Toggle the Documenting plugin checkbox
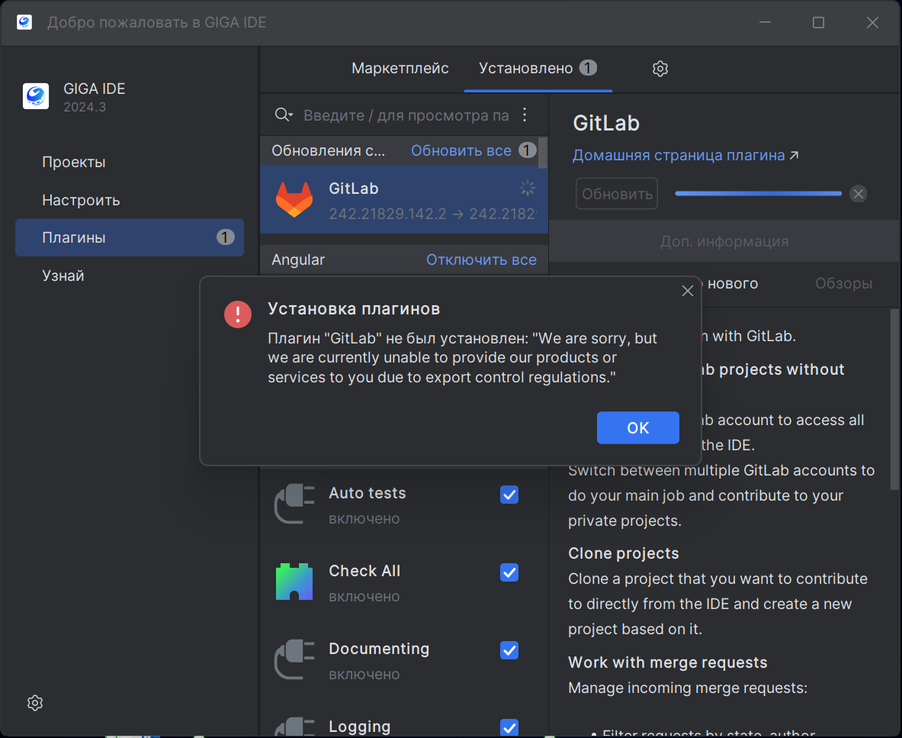The width and height of the screenshot is (902, 738). (509, 650)
